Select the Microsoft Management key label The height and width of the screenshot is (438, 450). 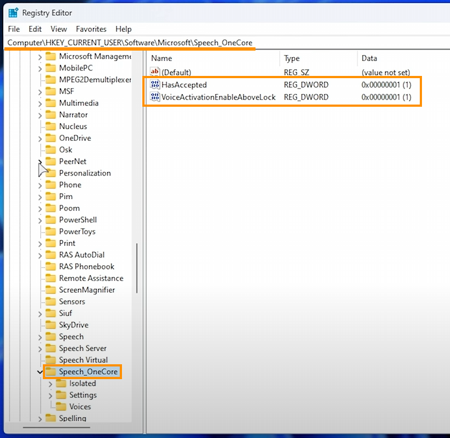[x=95, y=56]
